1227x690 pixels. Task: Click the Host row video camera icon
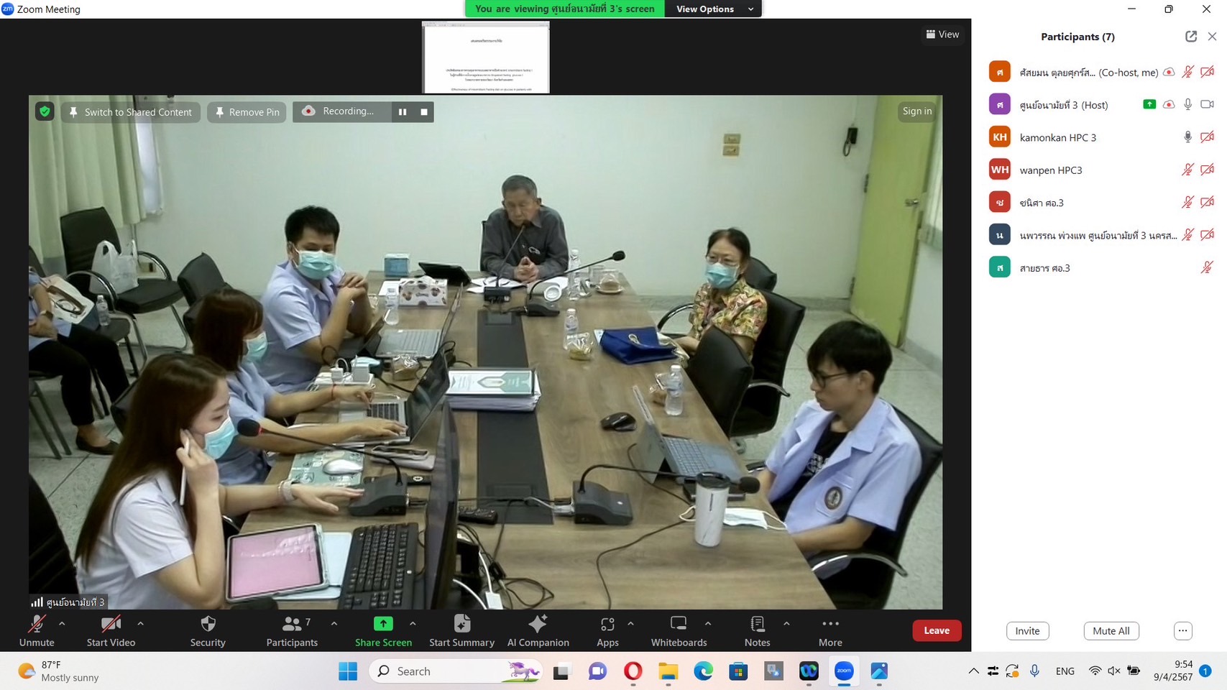pos(1208,104)
